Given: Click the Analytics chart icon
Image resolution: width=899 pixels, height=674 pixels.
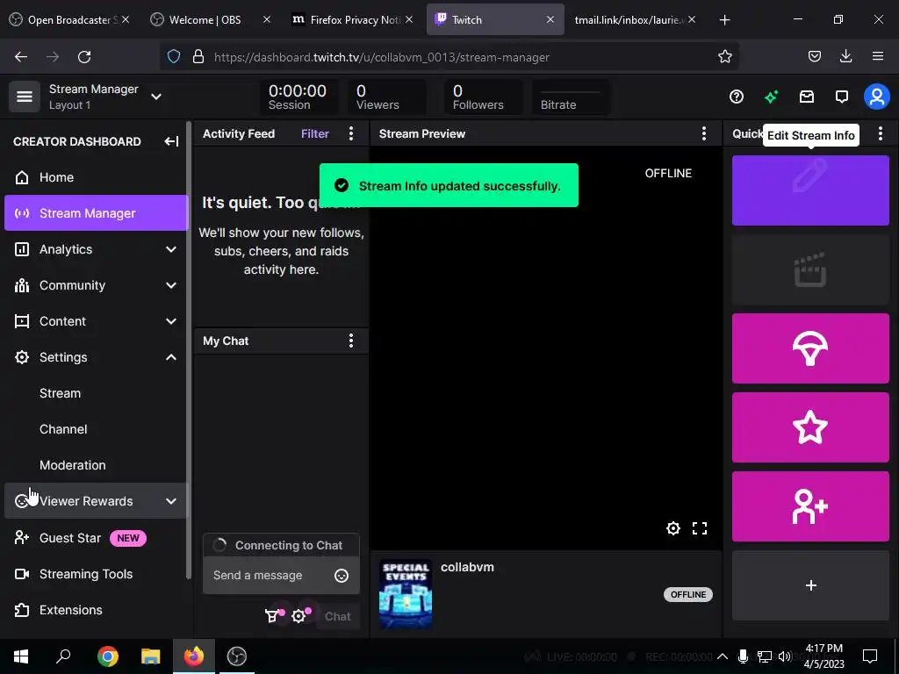Looking at the screenshot, I should pos(22,249).
